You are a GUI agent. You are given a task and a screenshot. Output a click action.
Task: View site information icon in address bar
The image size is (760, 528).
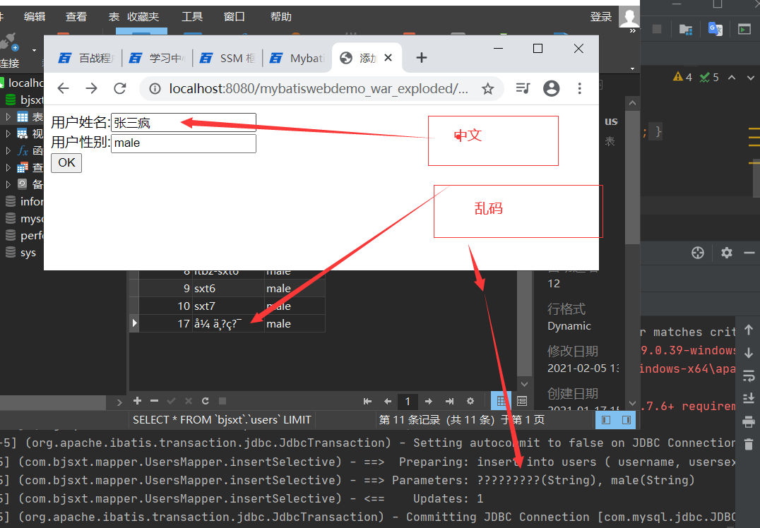[x=155, y=89]
